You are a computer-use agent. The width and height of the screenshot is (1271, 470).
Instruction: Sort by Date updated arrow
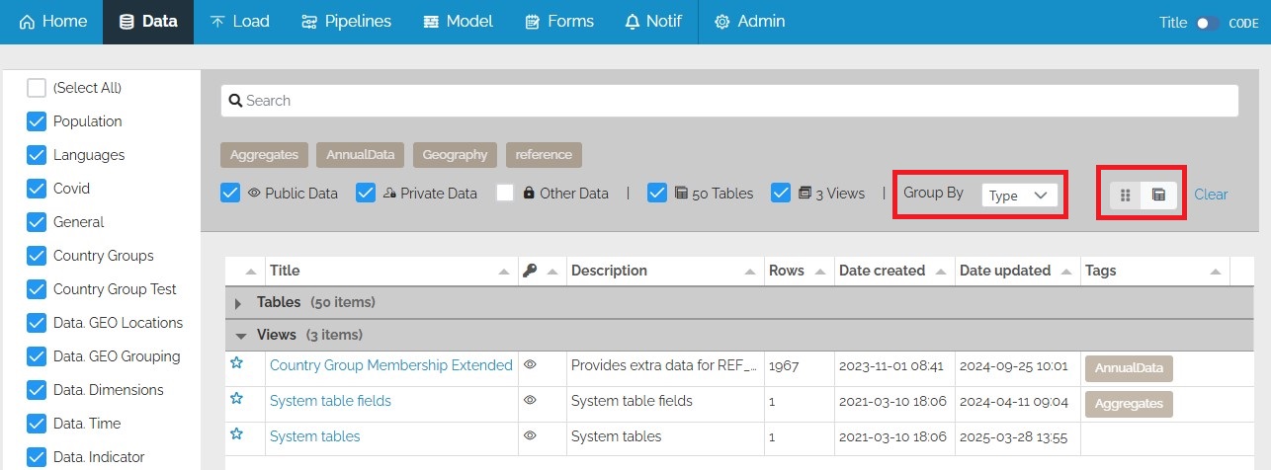tap(1067, 272)
